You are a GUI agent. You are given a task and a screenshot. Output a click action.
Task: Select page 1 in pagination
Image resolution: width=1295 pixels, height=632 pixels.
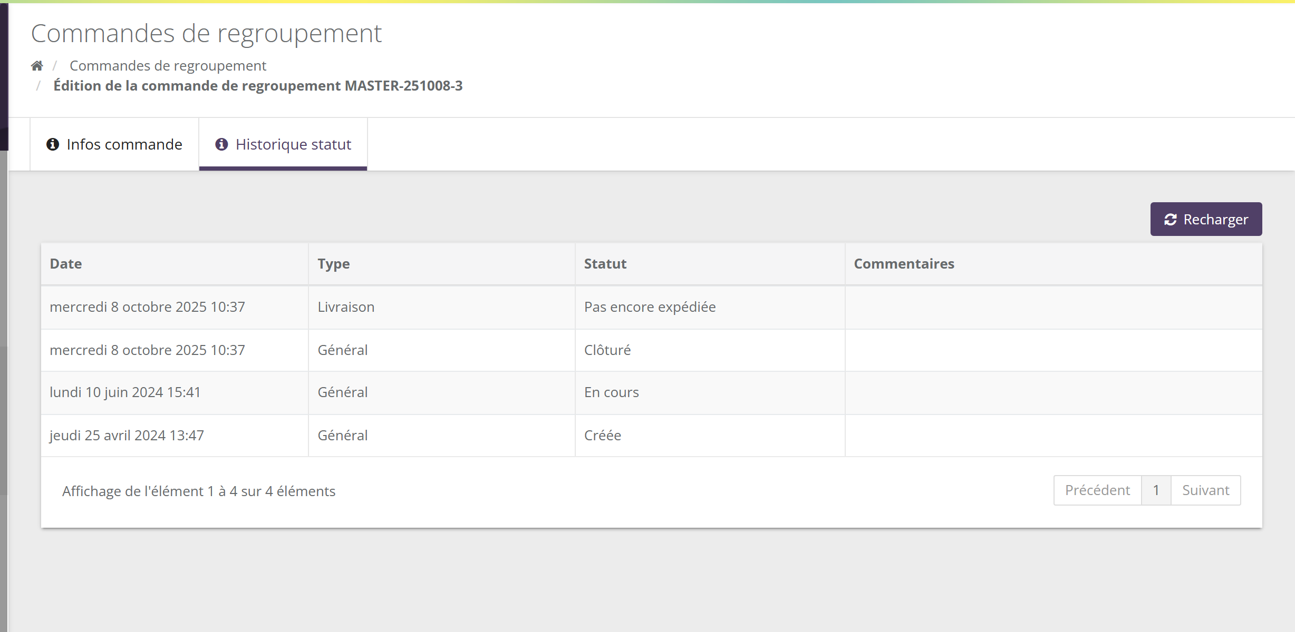coord(1156,490)
